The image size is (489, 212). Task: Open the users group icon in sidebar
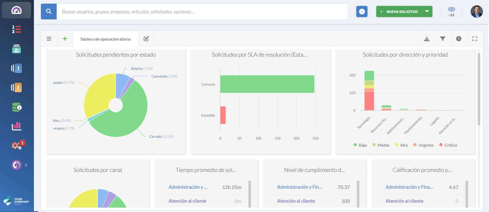click(x=16, y=49)
